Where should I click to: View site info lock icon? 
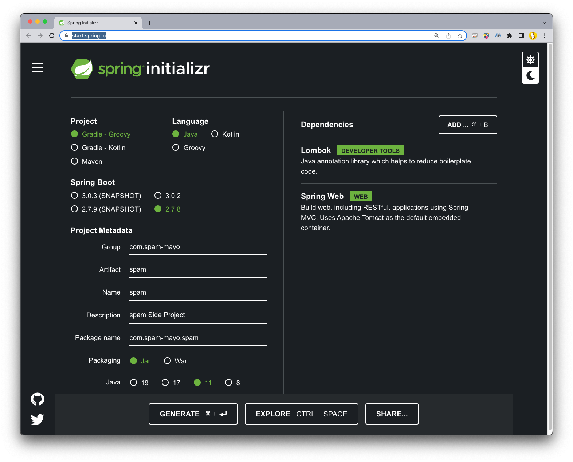(x=66, y=36)
